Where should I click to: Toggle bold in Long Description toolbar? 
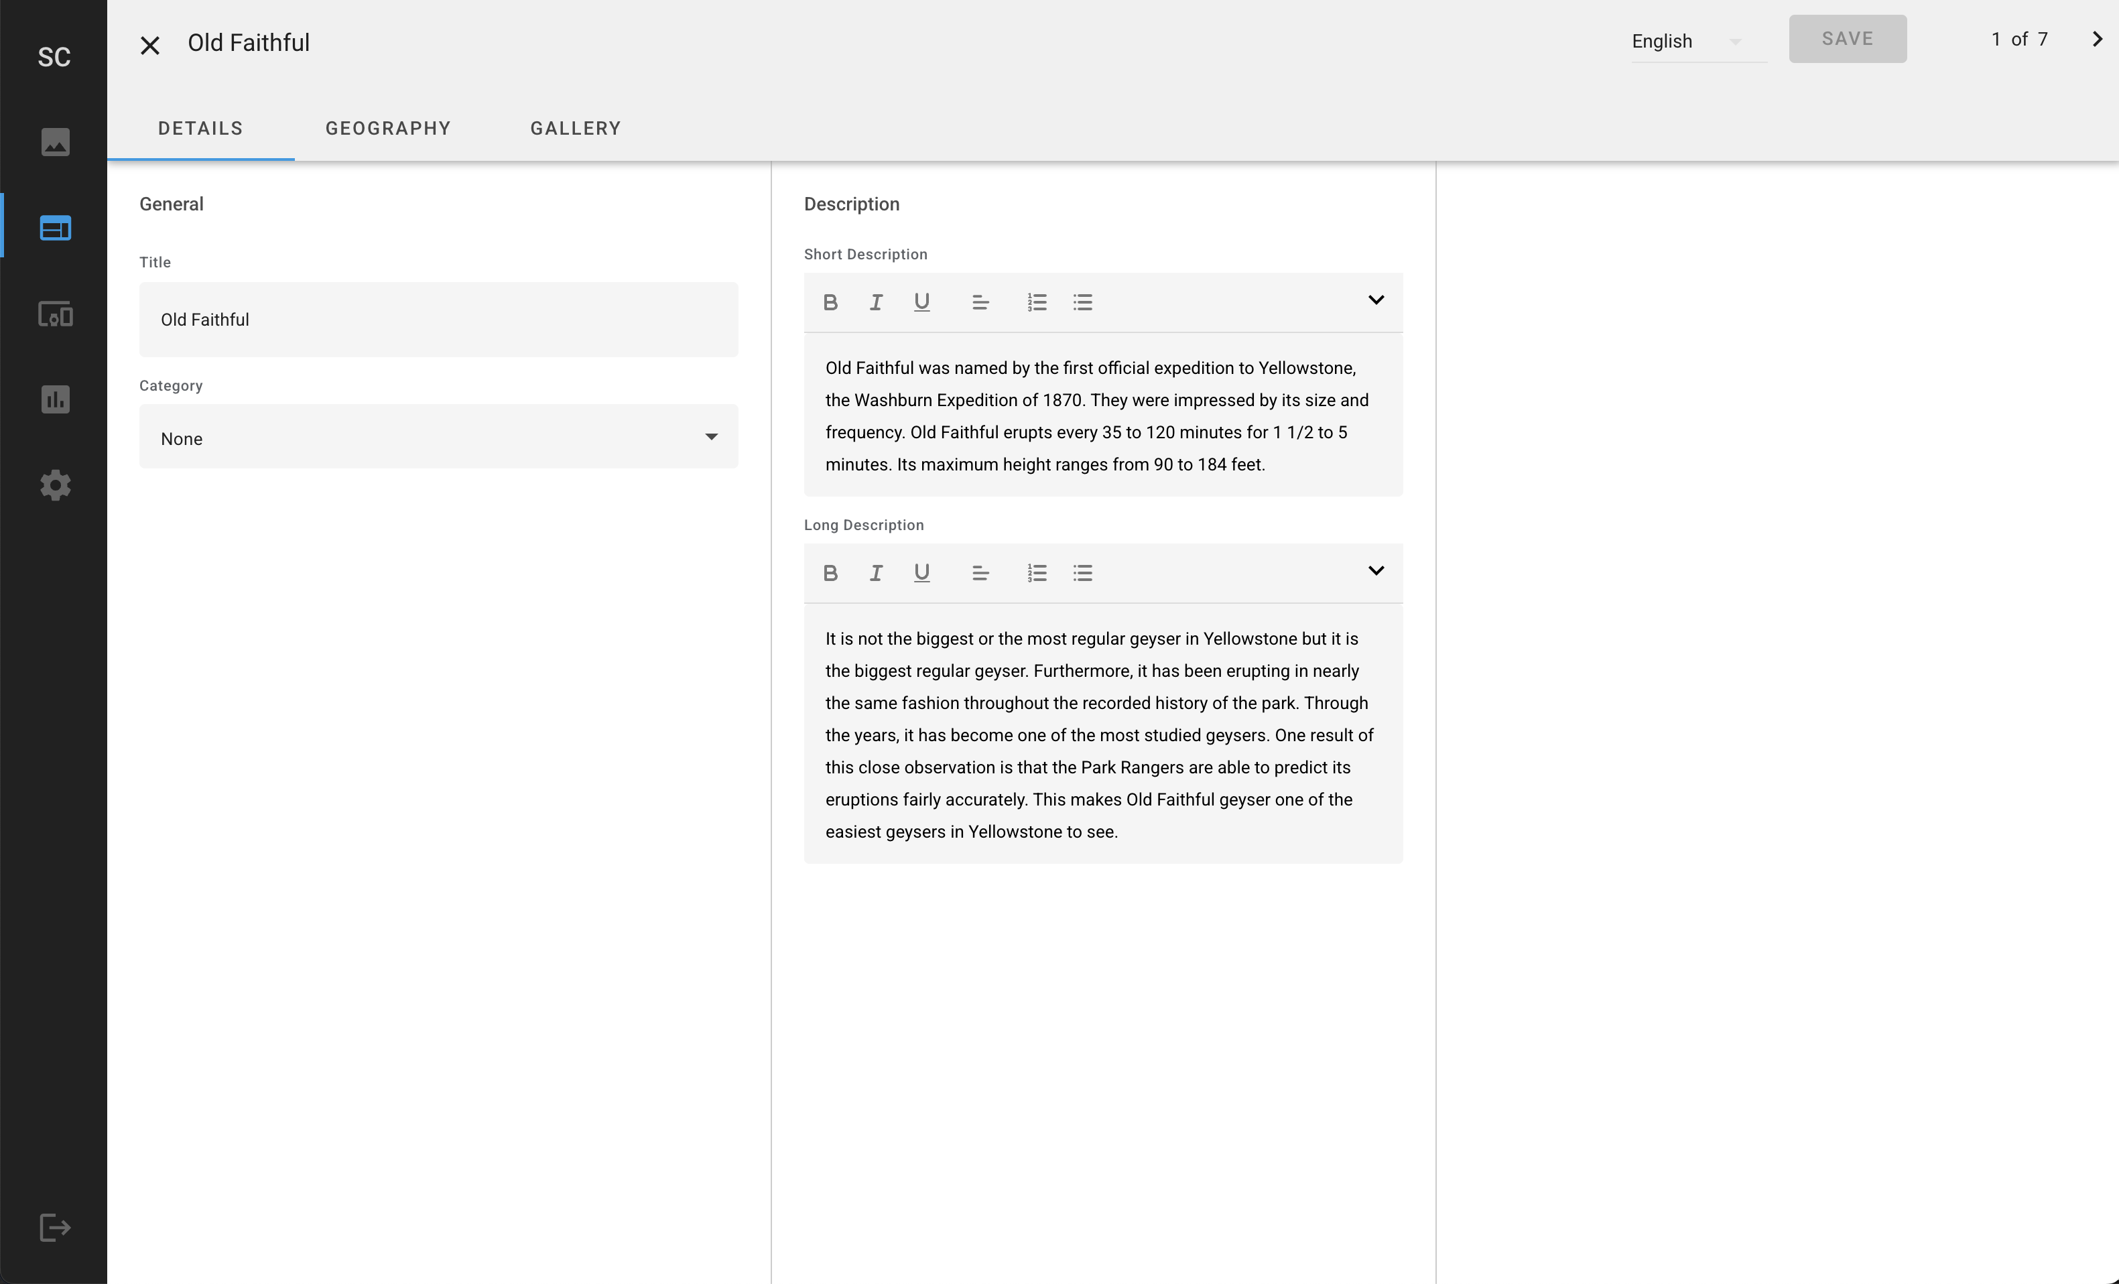(x=830, y=573)
